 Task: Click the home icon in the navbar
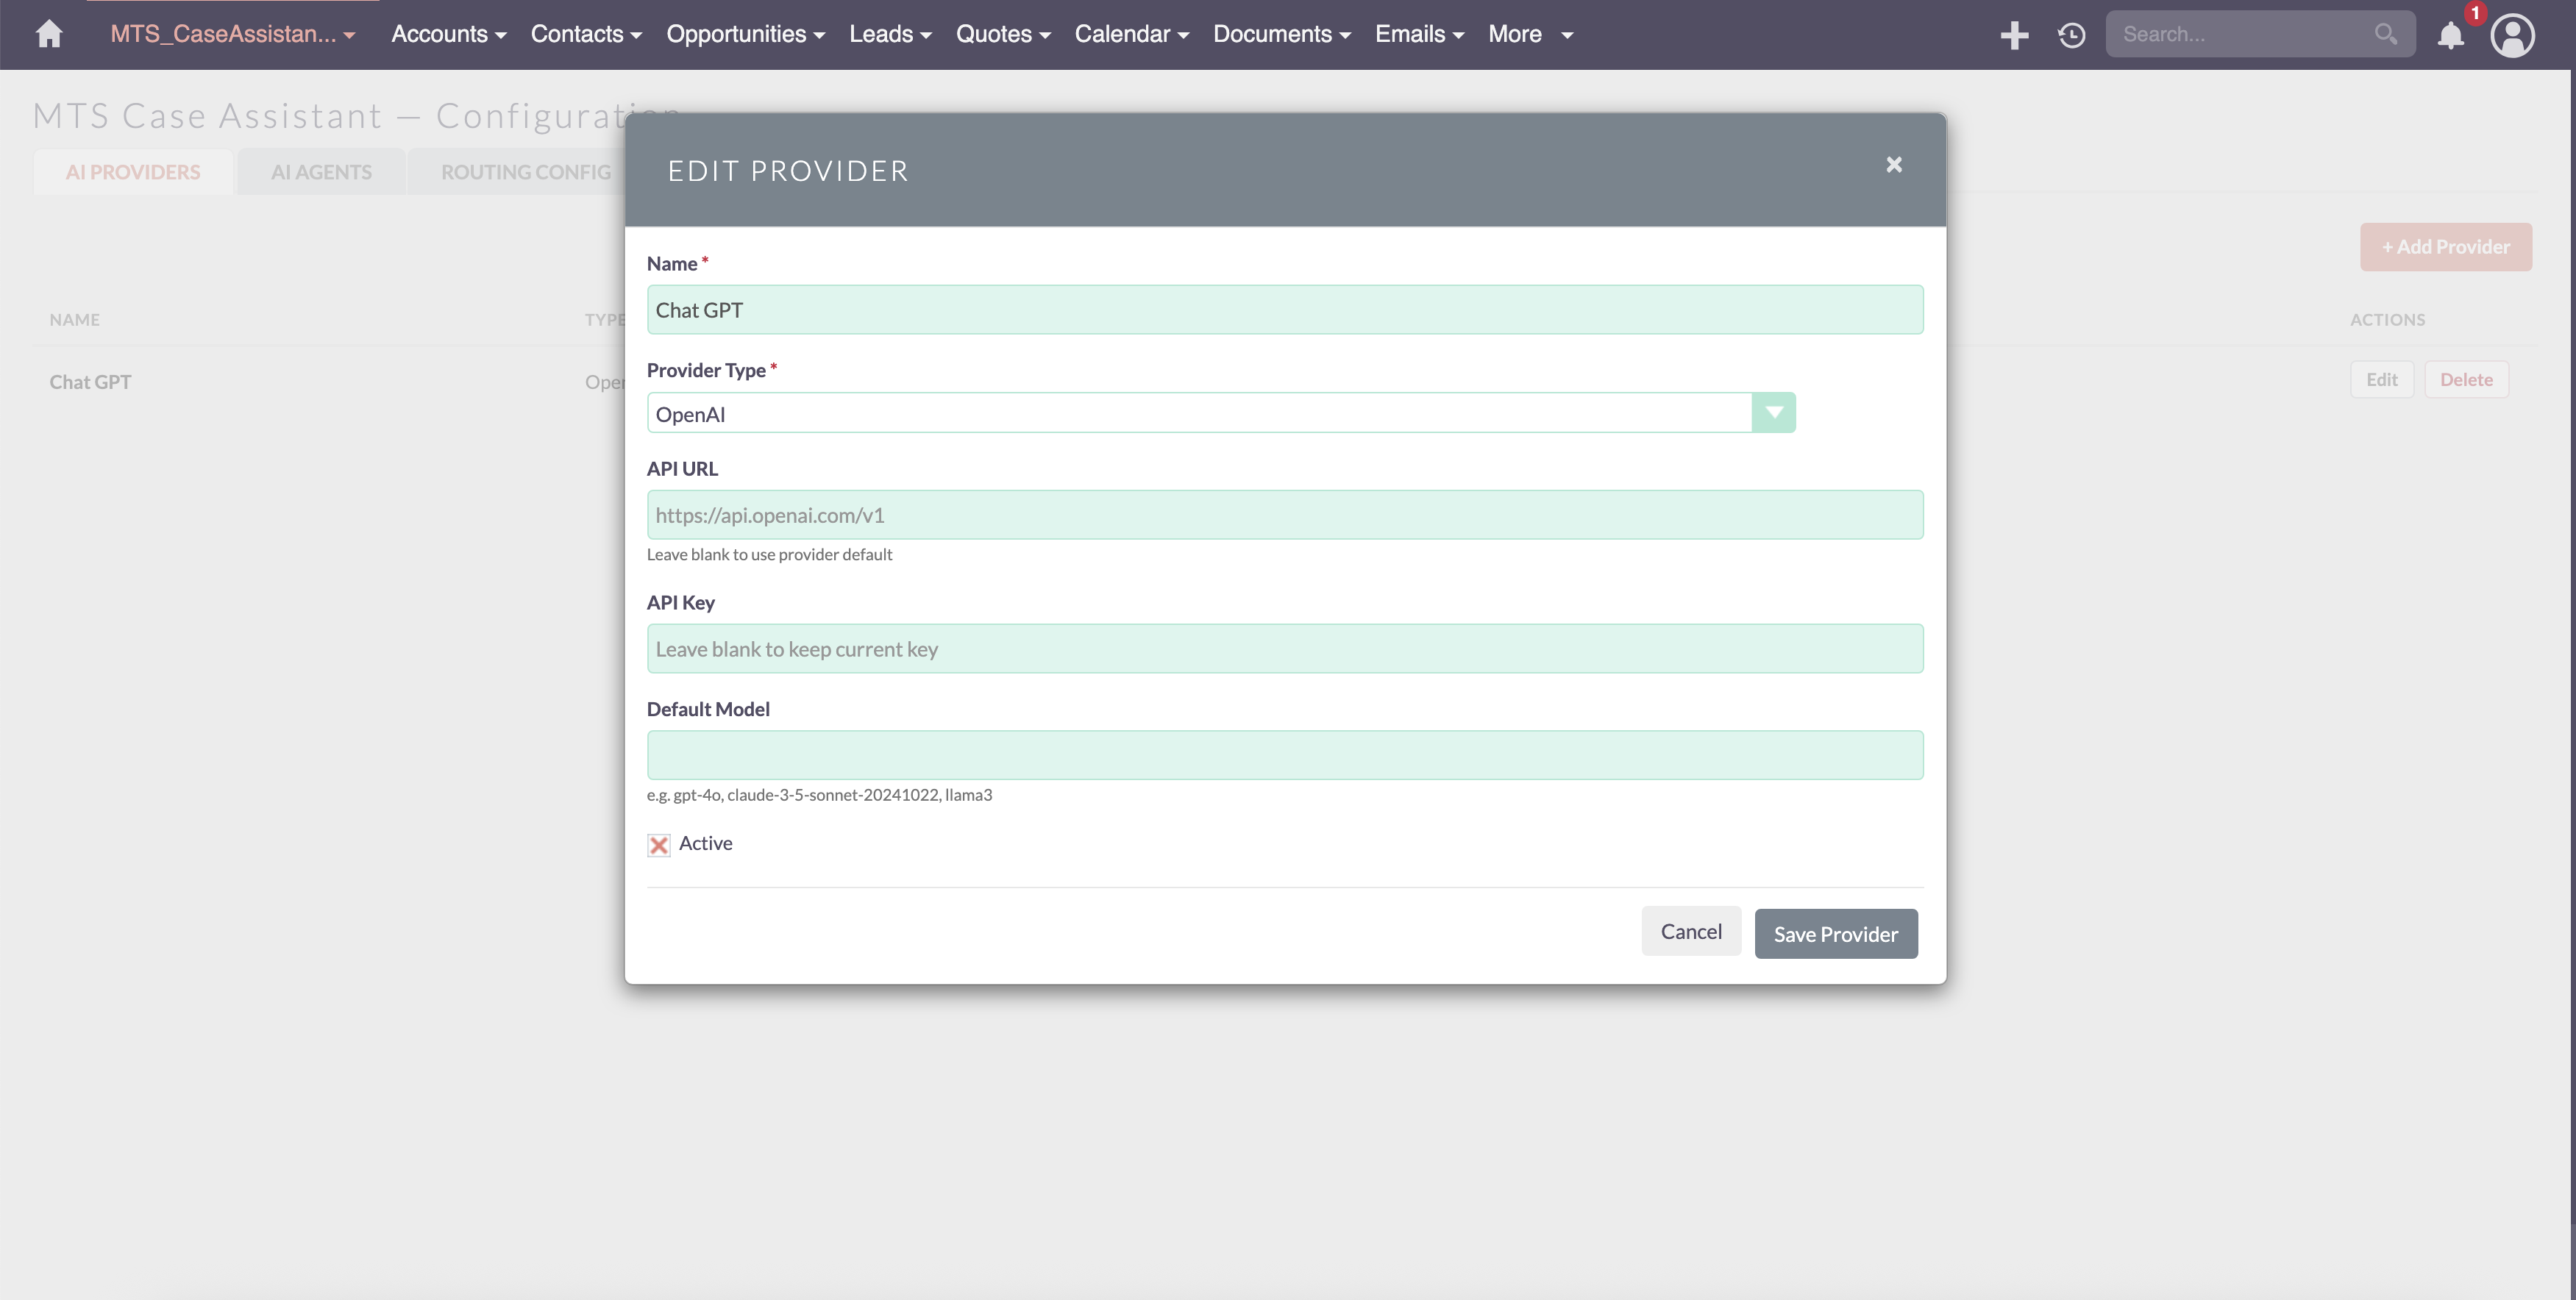tap(48, 33)
